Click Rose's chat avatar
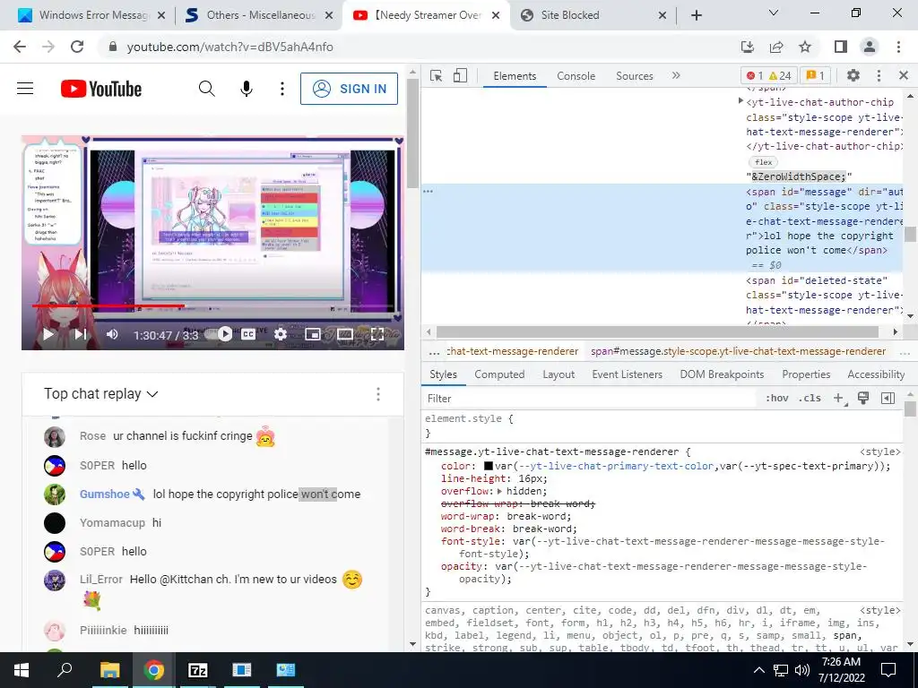The width and height of the screenshot is (918, 688). pos(55,436)
